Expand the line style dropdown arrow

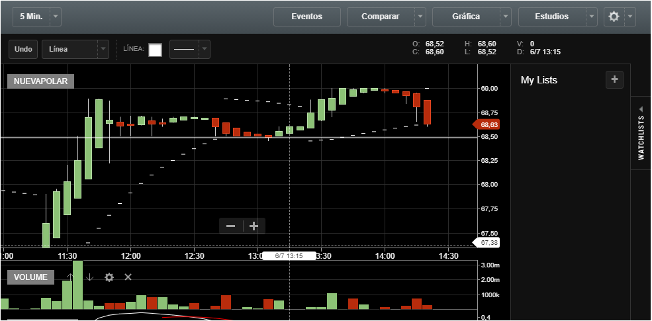click(205, 49)
